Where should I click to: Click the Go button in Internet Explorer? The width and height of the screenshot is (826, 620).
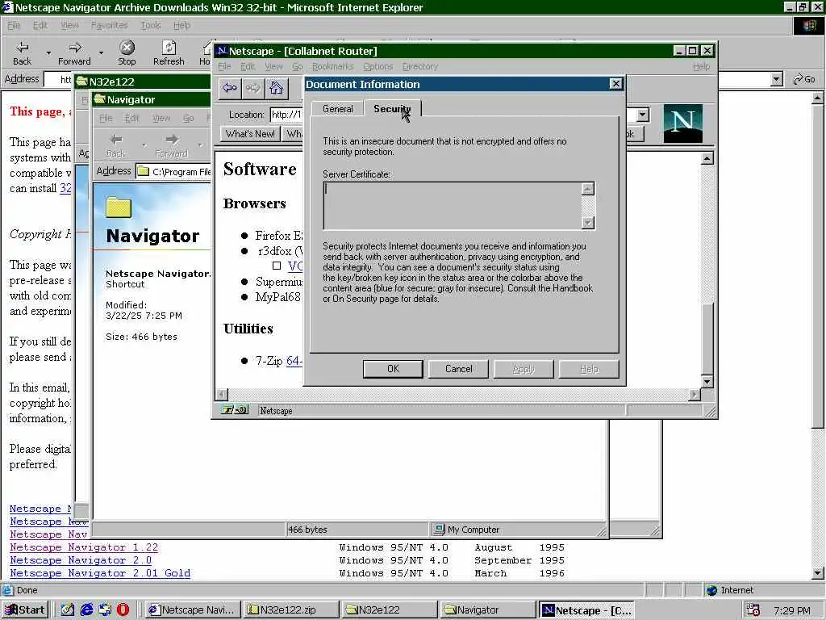(804, 80)
